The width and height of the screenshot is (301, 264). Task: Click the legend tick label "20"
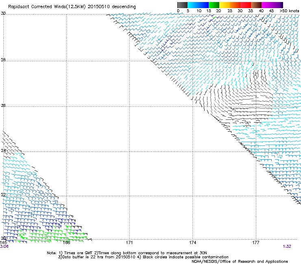(218, 11)
